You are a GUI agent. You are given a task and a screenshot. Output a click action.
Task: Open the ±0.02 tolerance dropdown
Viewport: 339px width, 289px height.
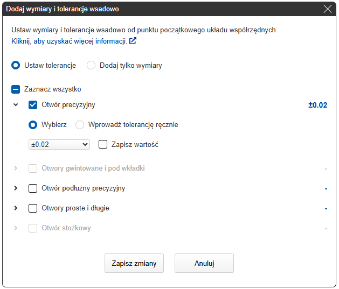pos(59,144)
